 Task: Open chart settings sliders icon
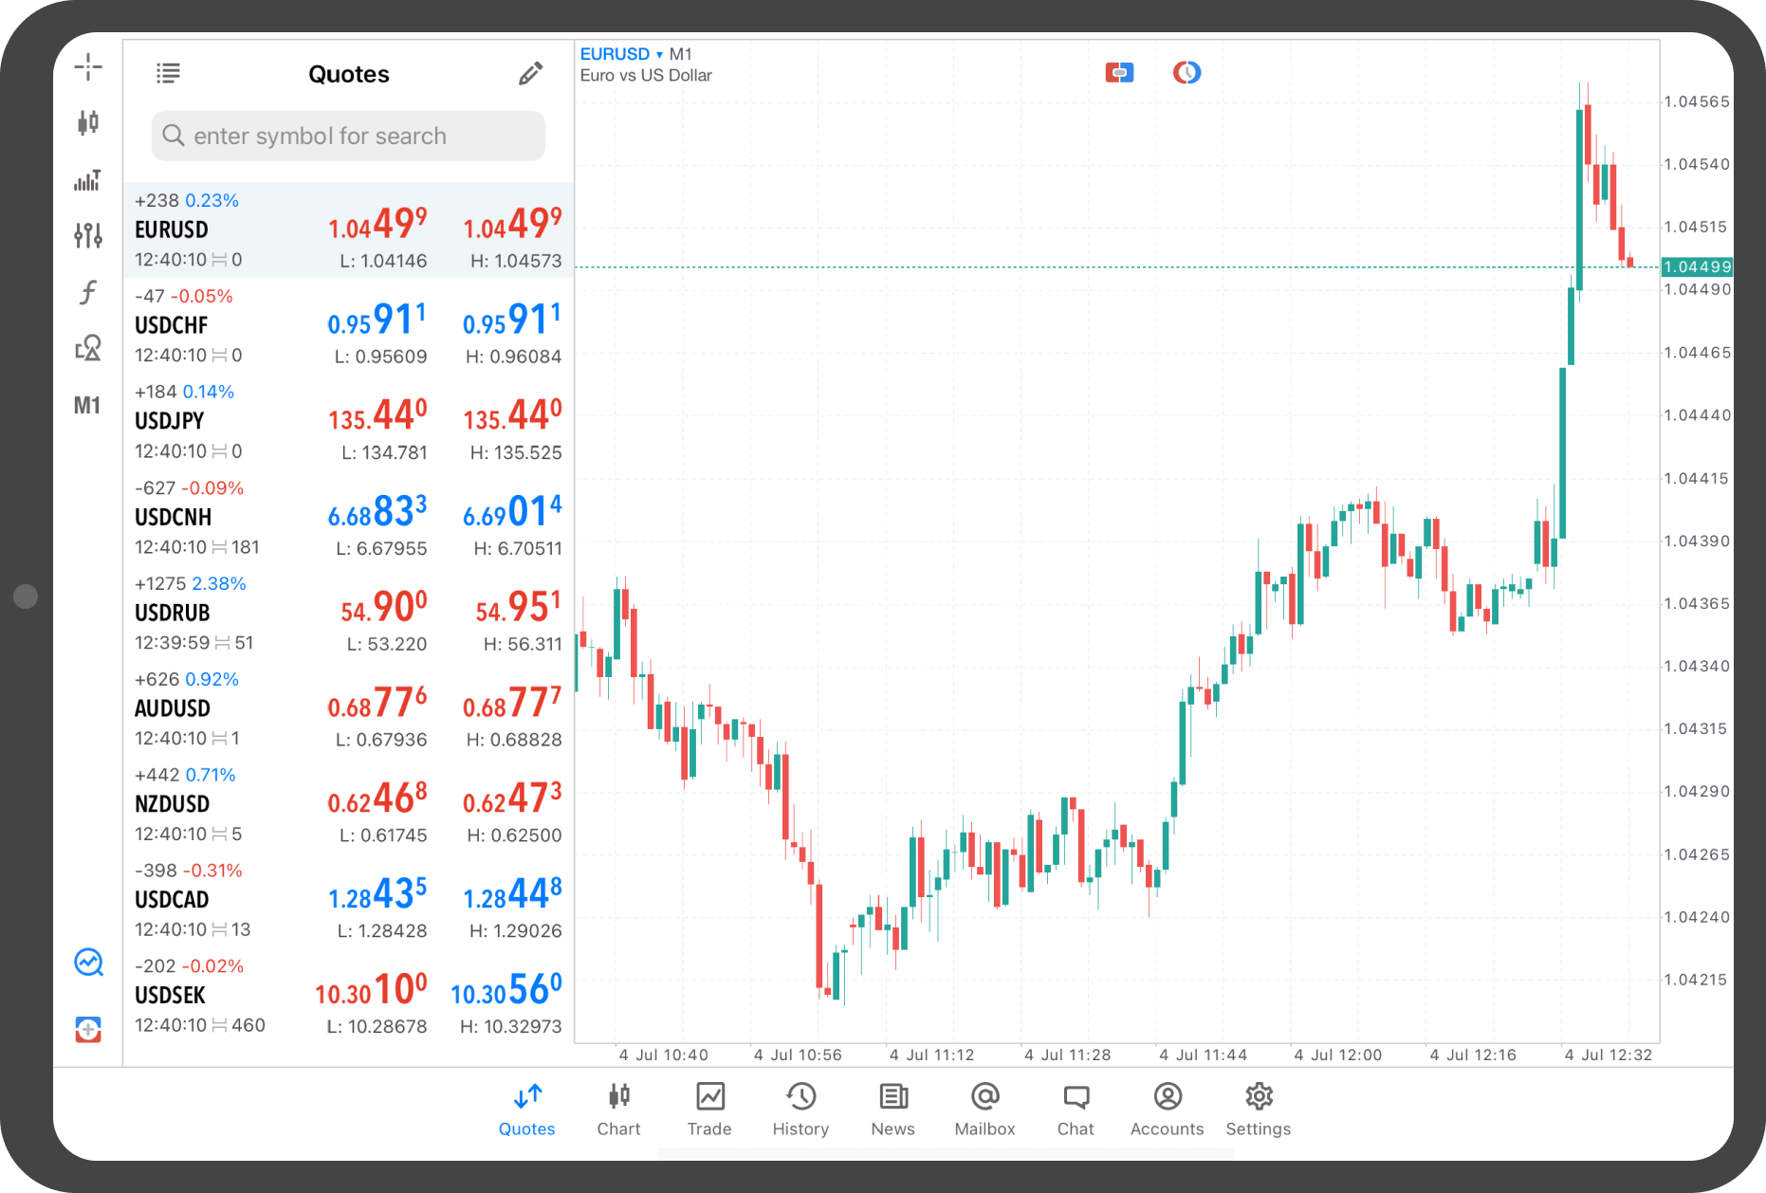click(x=88, y=235)
